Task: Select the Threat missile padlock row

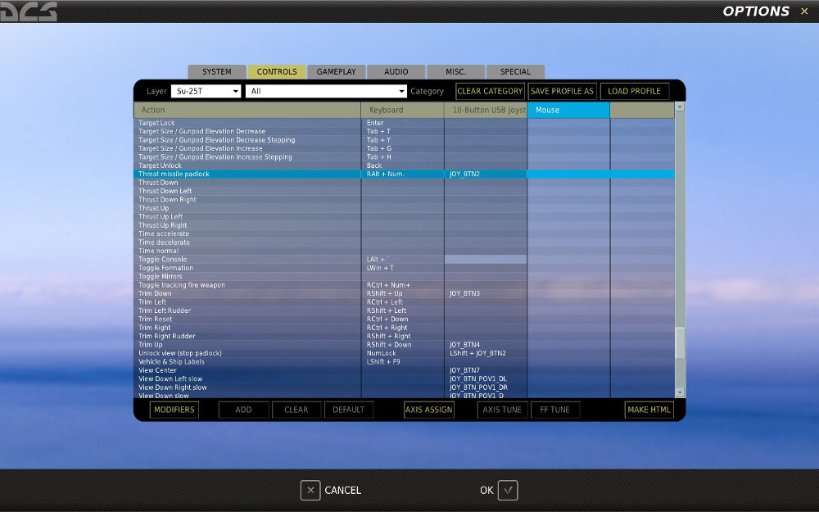Action: click(x=404, y=174)
